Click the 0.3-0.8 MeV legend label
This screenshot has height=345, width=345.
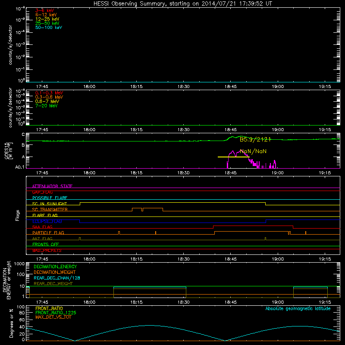[49, 97]
